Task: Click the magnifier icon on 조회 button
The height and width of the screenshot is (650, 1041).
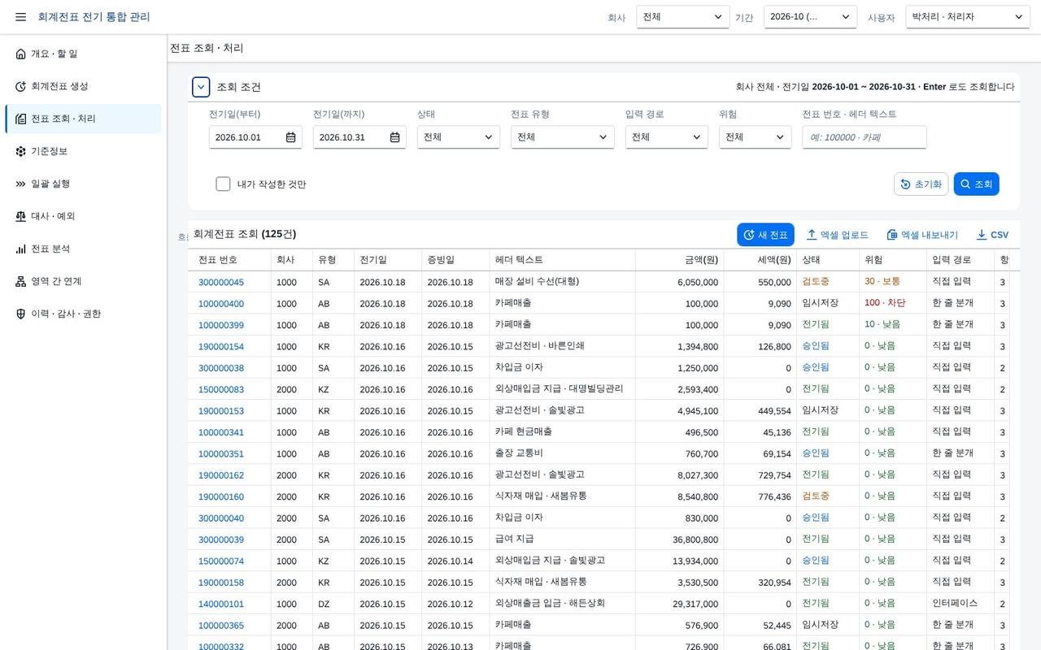Action: [965, 184]
